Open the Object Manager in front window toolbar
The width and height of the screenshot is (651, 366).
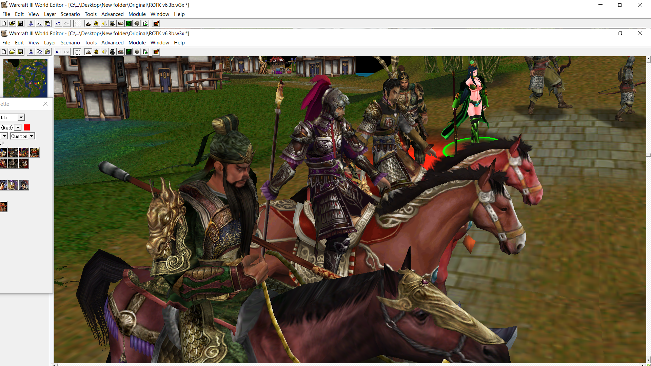(x=137, y=52)
